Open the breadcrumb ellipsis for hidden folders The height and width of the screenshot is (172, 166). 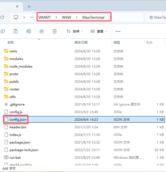point(32,17)
